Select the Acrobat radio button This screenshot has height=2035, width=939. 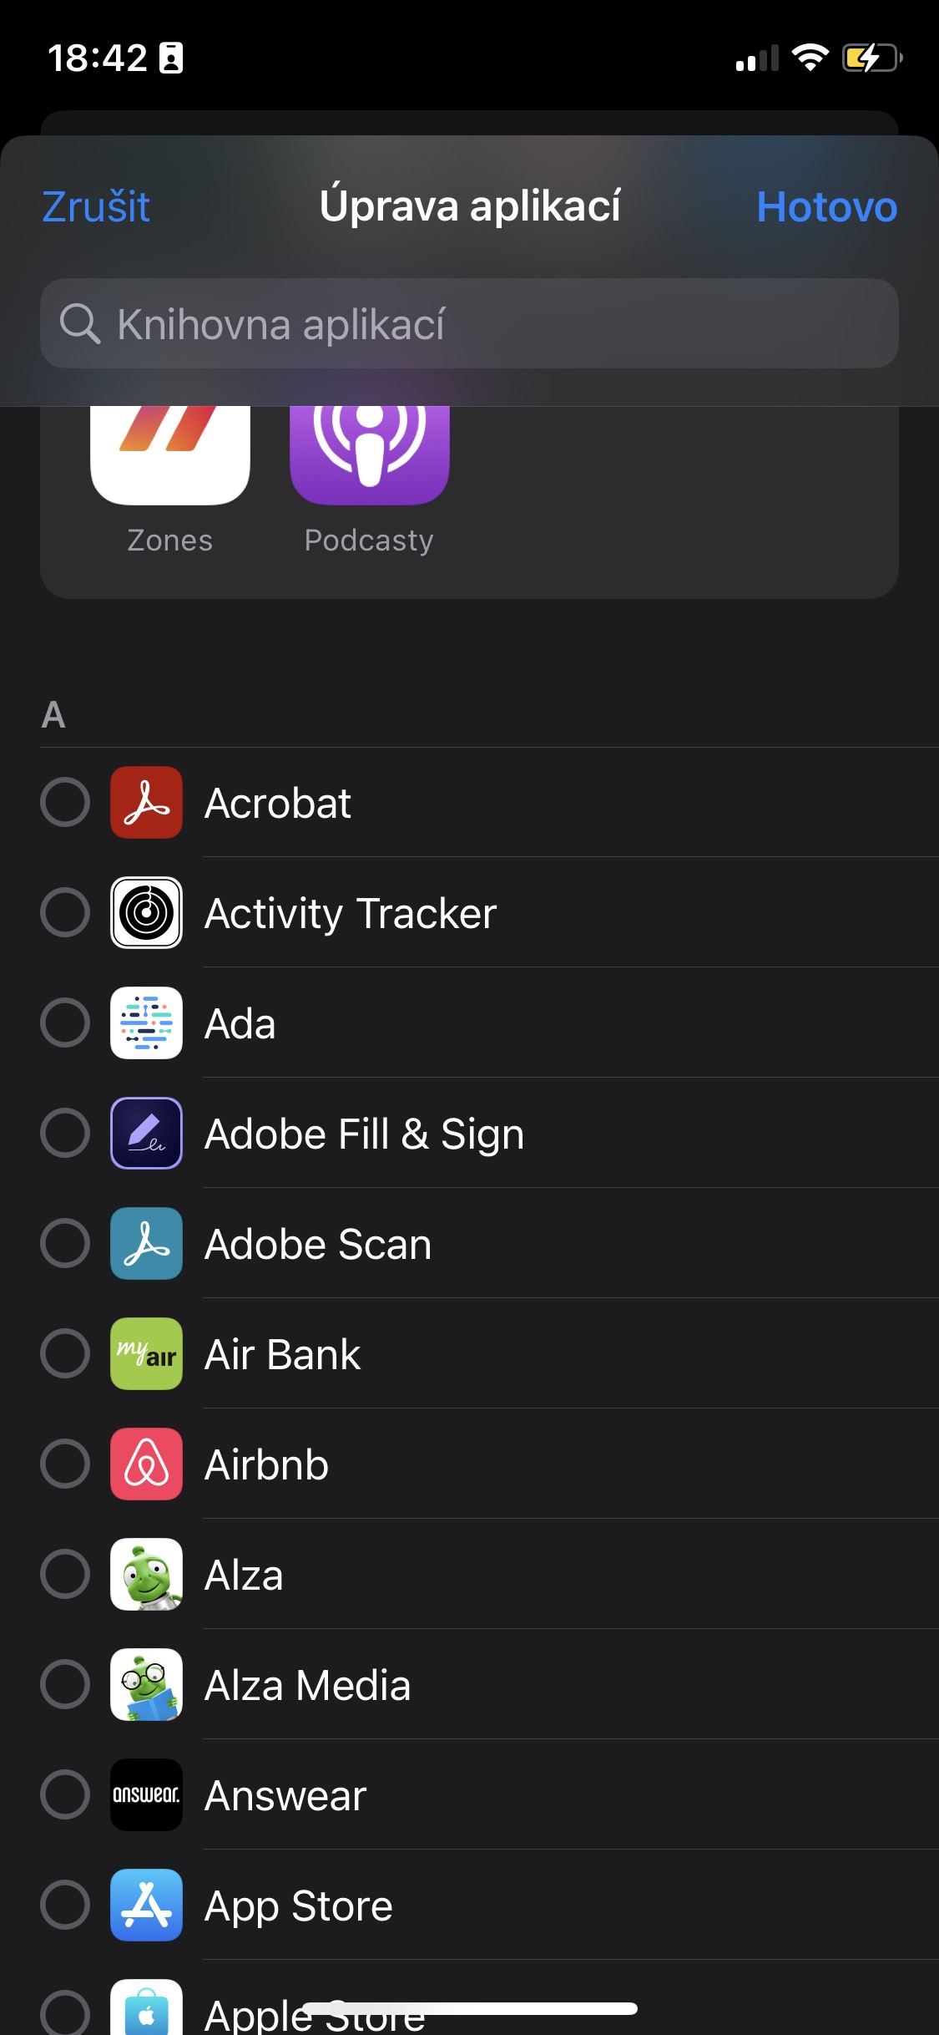(x=65, y=803)
